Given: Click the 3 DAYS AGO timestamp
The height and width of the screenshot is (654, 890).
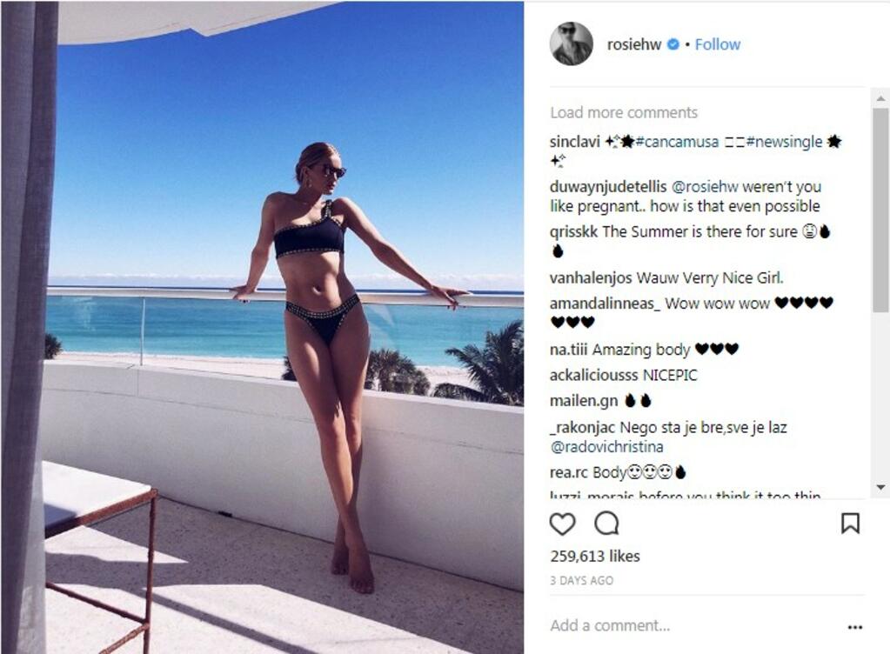Looking at the screenshot, I should 582,580.
